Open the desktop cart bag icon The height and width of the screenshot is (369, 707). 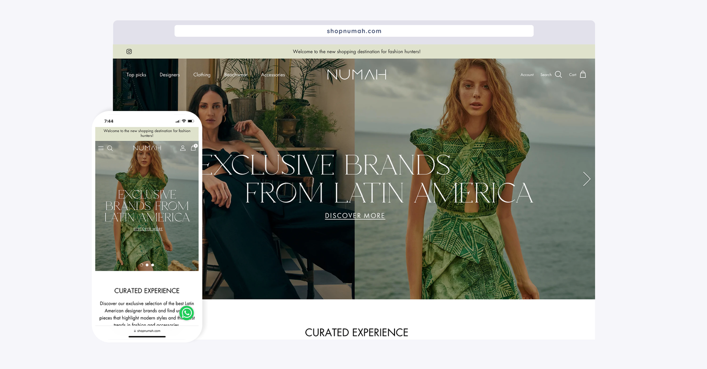583,74
